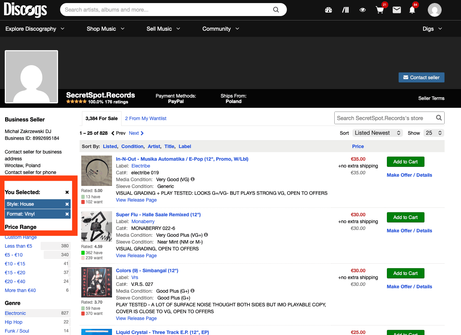Add Super Flu - Halle Saale Remixed to cart
Screen dimensions: 461x335
pos(405,217)
